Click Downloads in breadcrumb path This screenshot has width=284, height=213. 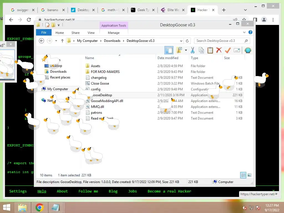(112, 41)
